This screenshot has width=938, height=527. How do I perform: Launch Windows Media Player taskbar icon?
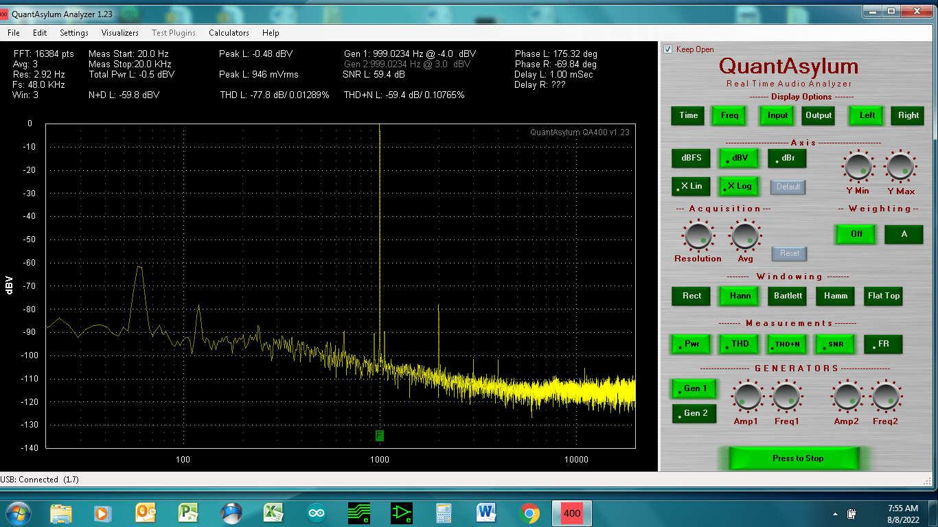[x=103, y=513]
